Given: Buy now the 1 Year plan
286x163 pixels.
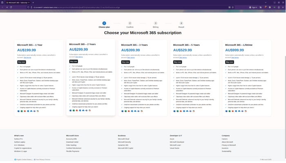Looking at the screenshot, I should point(22,62).
